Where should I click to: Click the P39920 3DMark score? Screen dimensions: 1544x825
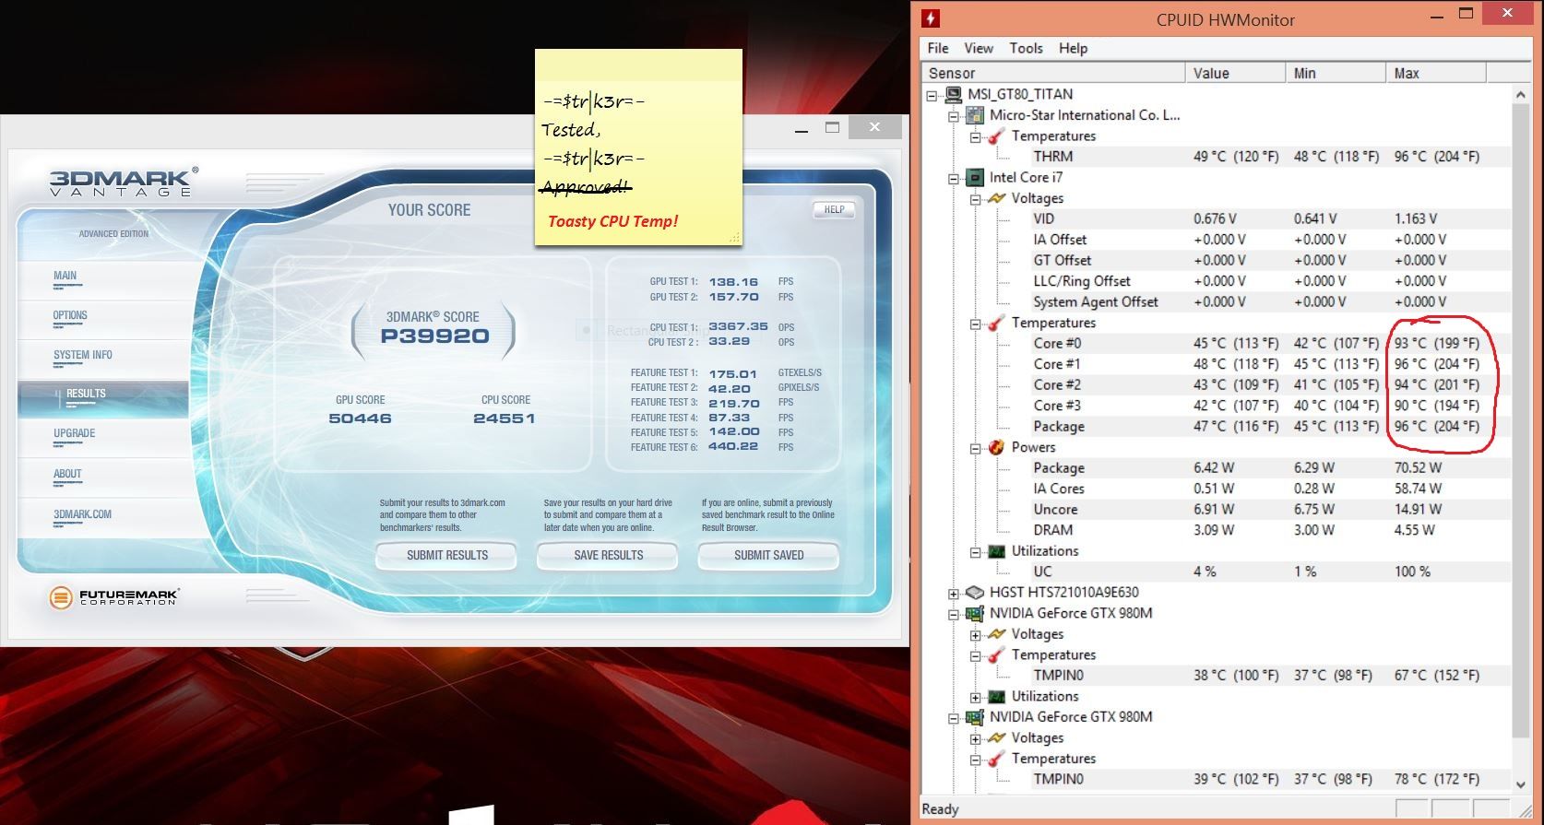tap(434, 336)
